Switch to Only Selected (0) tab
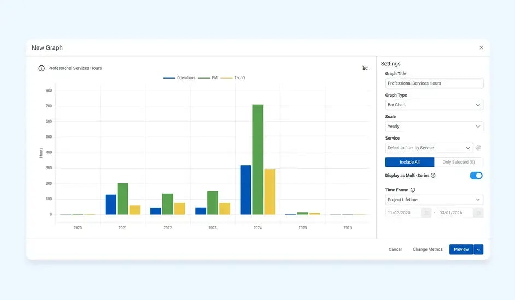The height and width of the screenshot is (300, 515). coord(458,162)
